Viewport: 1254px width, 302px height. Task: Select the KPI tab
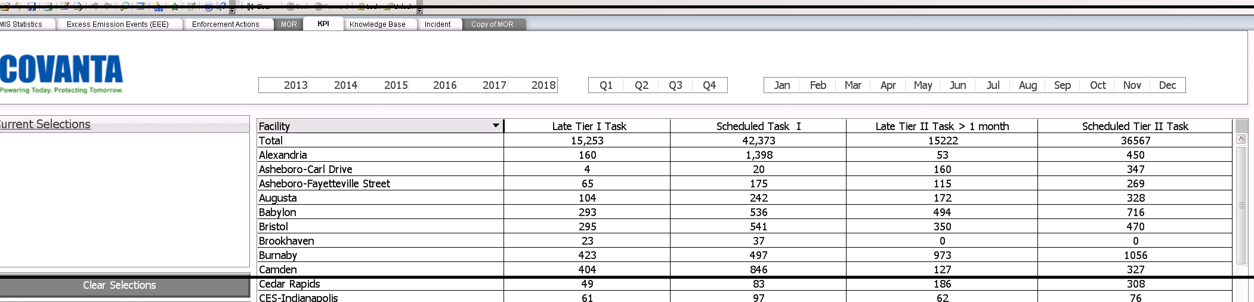click(323, 24)
